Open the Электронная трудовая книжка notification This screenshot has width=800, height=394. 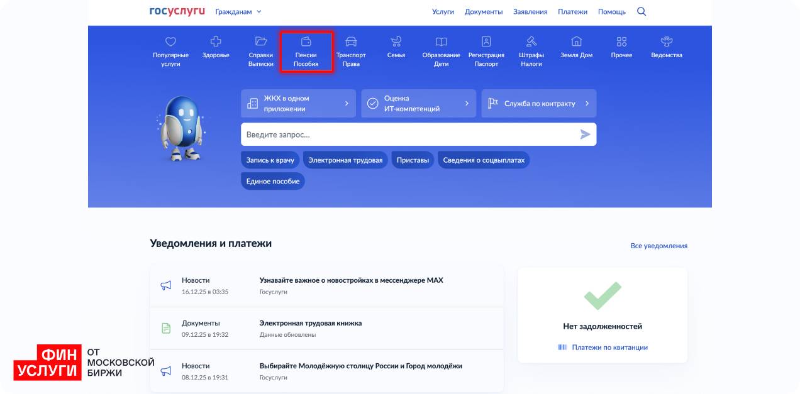coord(311,323)
